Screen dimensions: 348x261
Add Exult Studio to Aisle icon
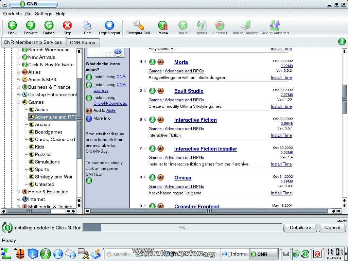(x=160, y=91)
